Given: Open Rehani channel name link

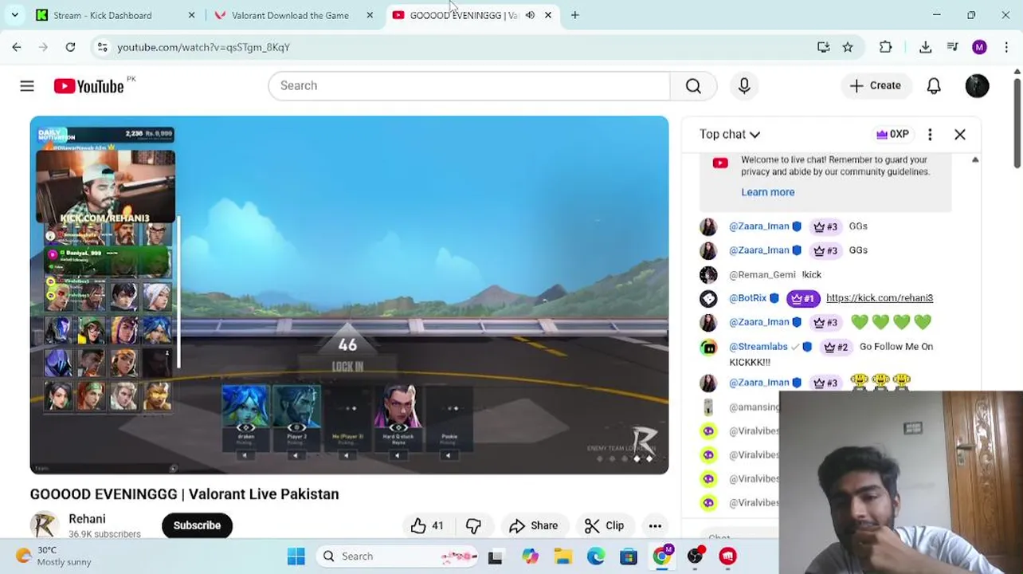Looking at the screenshot, I should [87, 519].
